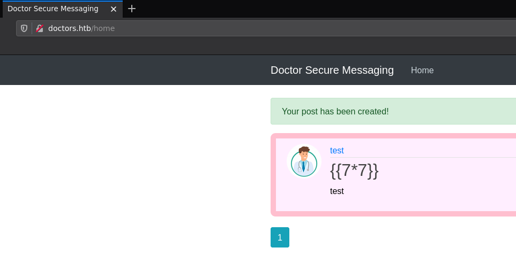The width and height of the screenshot is (516, 263).
Task: Open the insecure connection padlock info
Action: (x=40, y=28)
